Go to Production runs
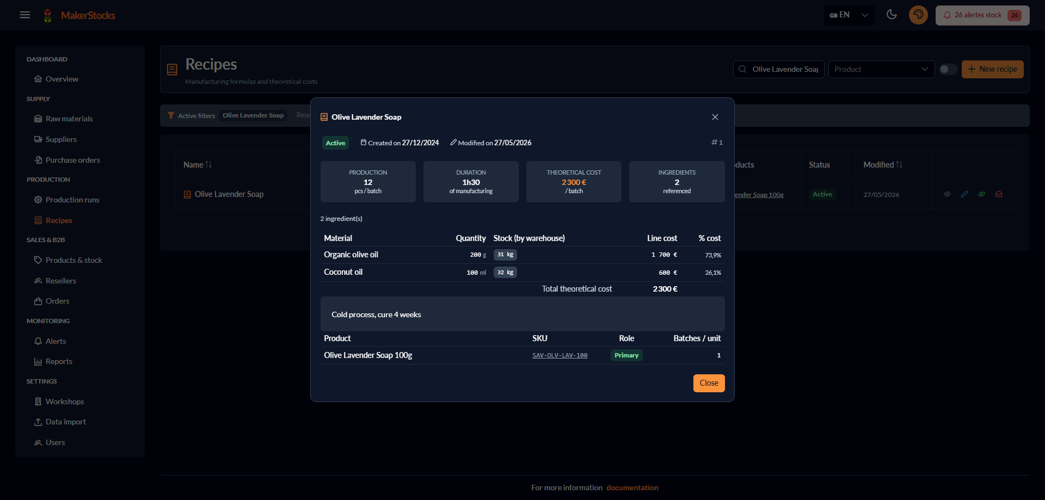The image size is (1045, 500). [72, 200]
